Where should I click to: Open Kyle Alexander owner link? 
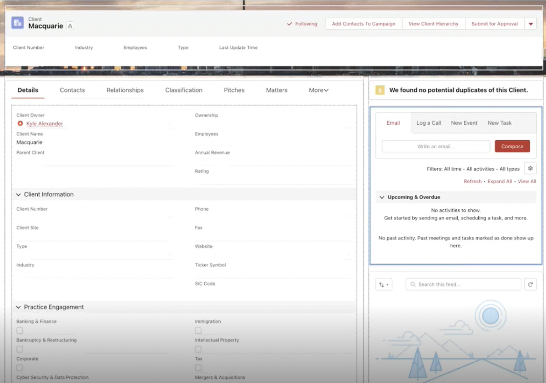(x=44, y=124)
